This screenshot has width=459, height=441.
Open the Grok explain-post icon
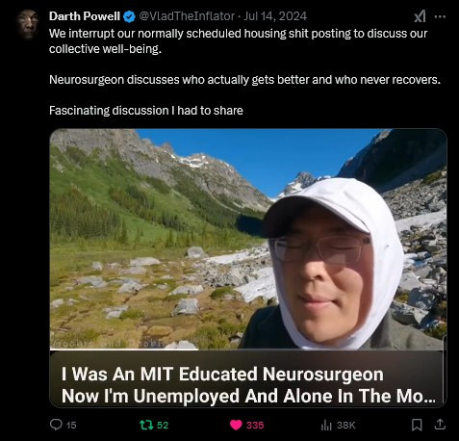click(x=420, y=16)
